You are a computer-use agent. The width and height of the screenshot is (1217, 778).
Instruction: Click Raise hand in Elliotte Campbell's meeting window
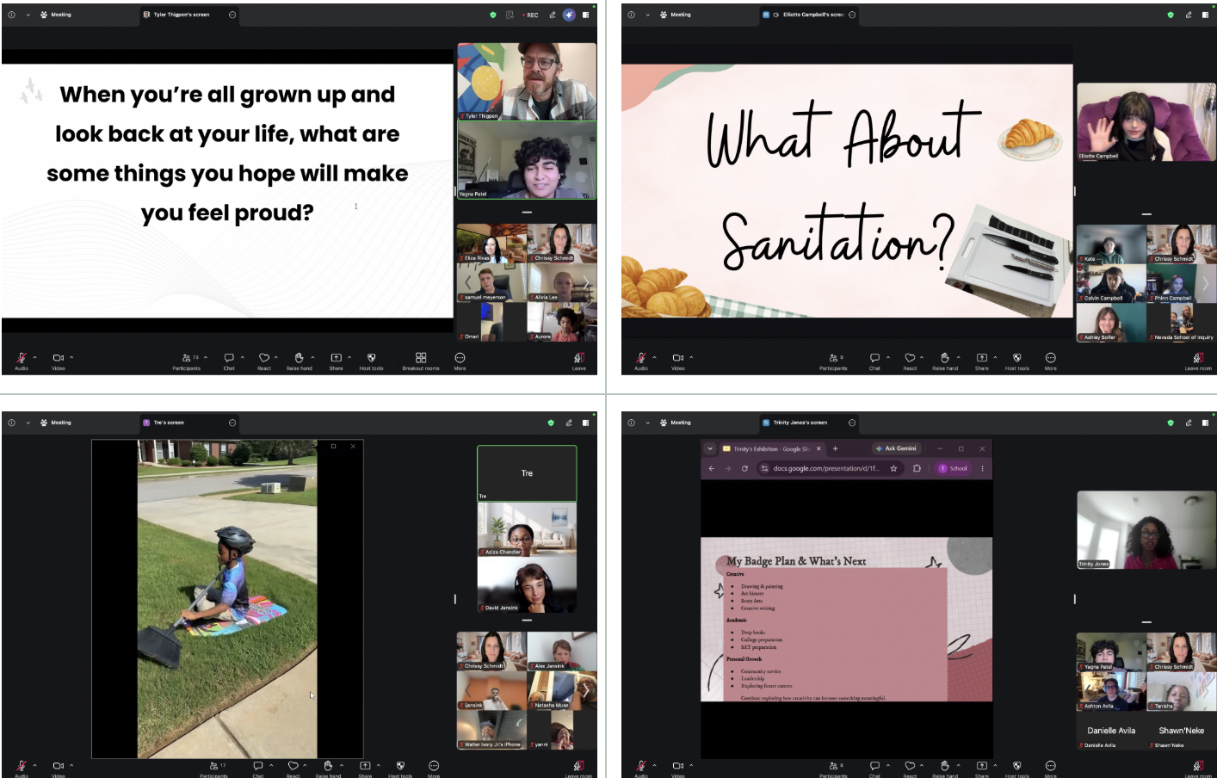click(x=945, y=361)
